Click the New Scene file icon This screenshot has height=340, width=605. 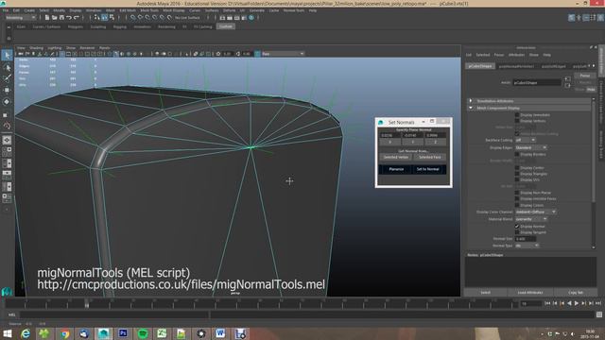pyautogui.click(x=47, y=17)
